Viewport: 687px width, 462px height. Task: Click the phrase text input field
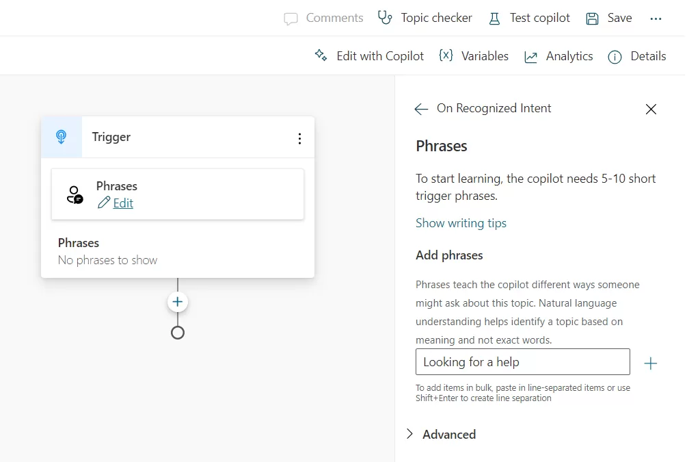pos(522,362)
